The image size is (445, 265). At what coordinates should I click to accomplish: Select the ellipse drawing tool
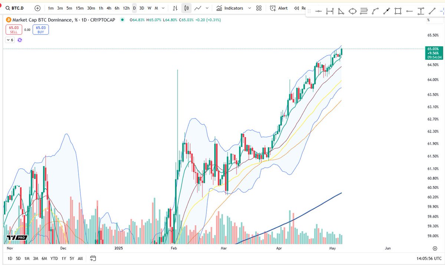pos(352,11)
